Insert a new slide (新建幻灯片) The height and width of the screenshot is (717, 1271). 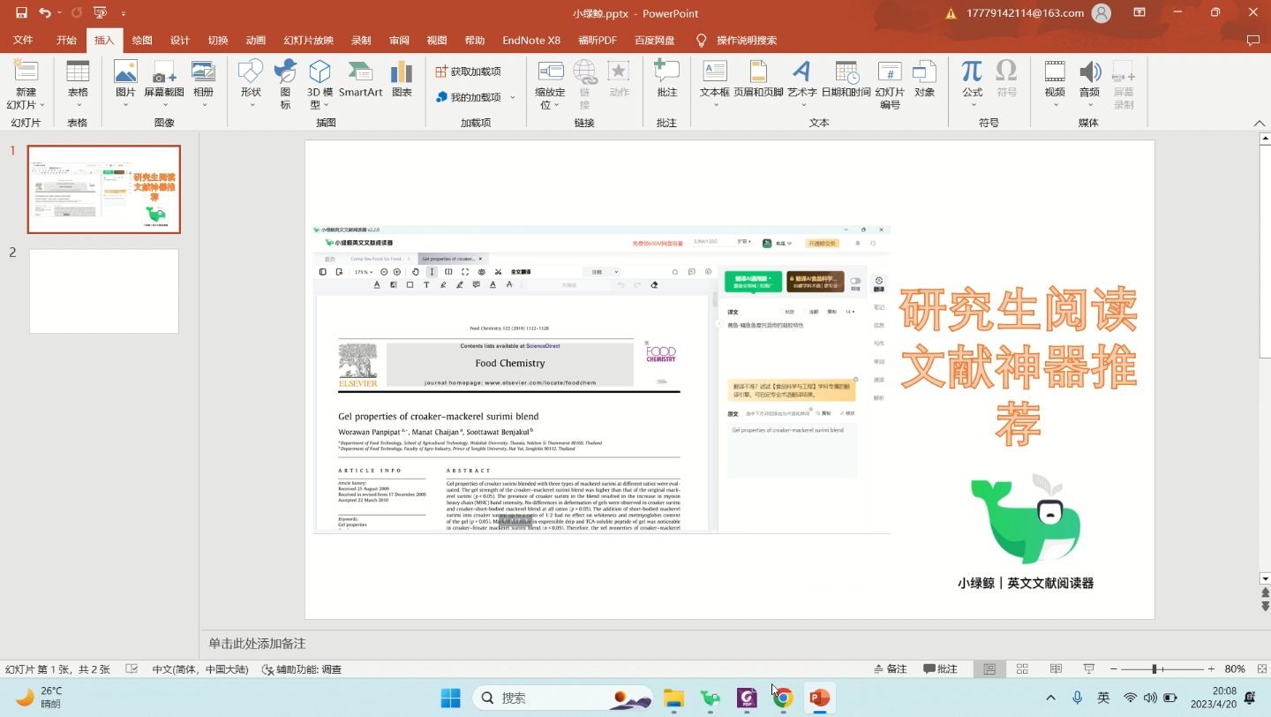[x=26, y=85]
